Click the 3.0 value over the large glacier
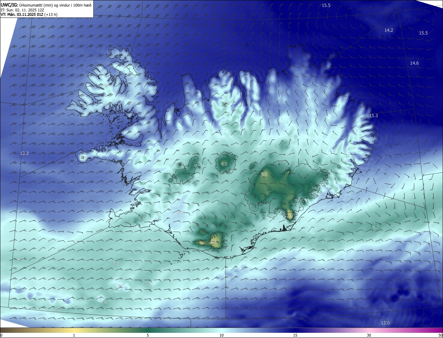The image size is (443, 338). pyautogui.click(x=264, y=175)
